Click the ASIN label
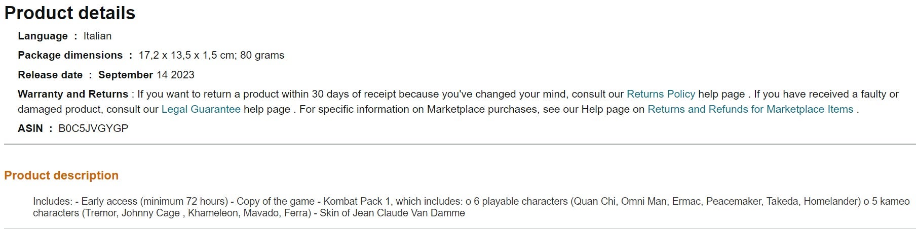The height and width of the screenshot is (229, 916). [30, 128]
